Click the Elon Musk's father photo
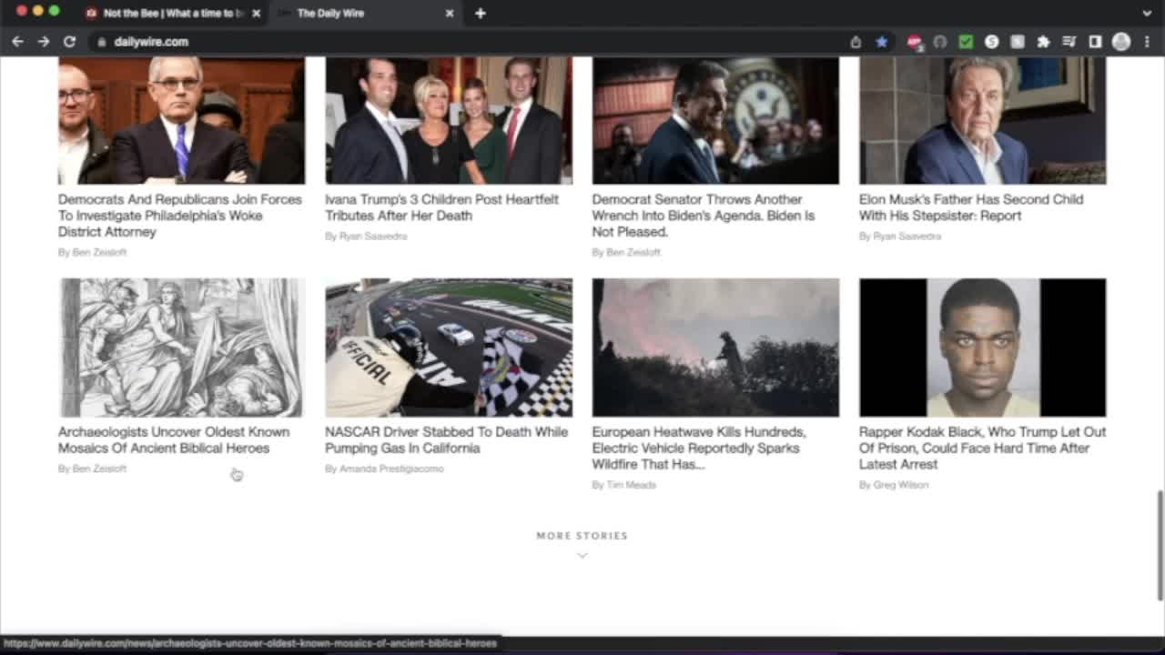This screenshot has width=1165, height=655. point(982,120)
